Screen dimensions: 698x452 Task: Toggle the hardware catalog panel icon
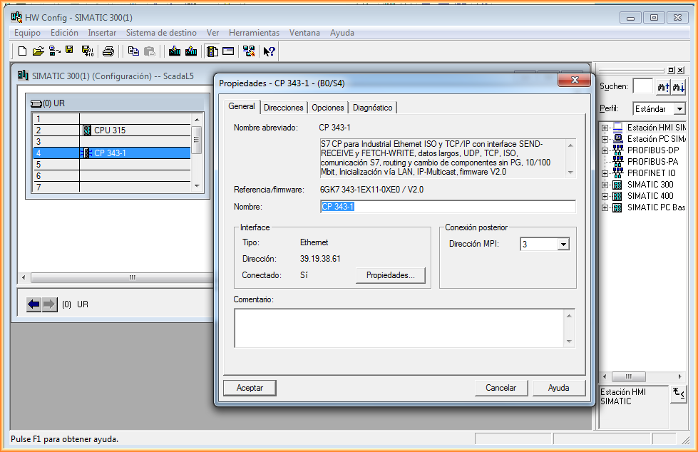212,51
